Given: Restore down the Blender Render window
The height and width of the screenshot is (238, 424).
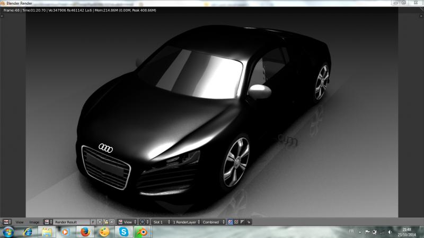Looking at the screenshot, I should point(404,3).
